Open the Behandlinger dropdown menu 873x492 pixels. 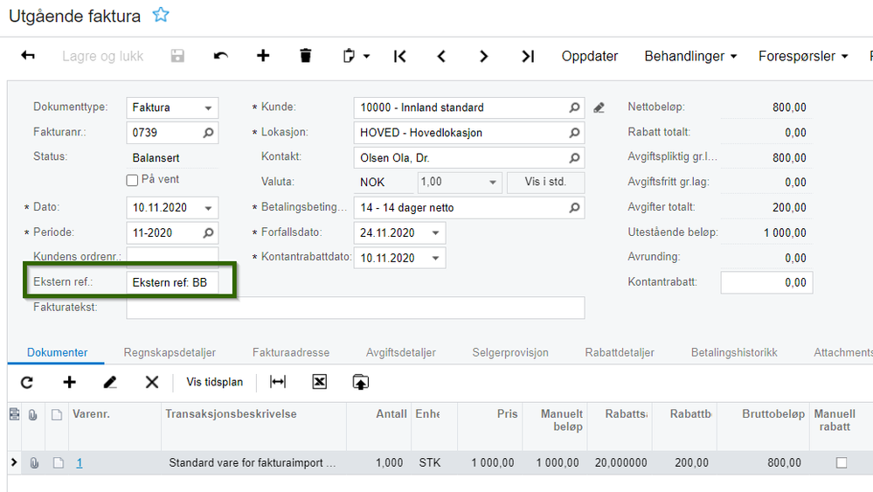tap(690, 56)
